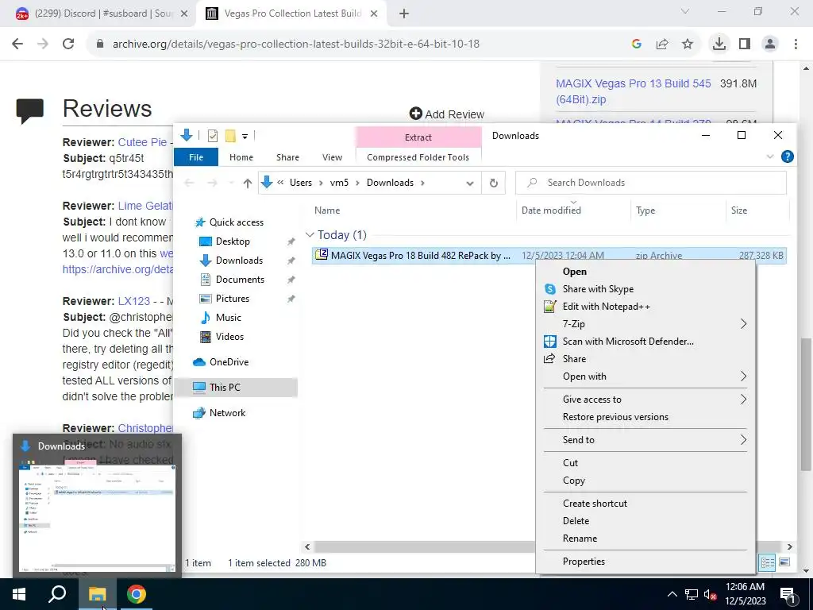
Task: Sort by the Type column header
Action: tap(678, 210)
